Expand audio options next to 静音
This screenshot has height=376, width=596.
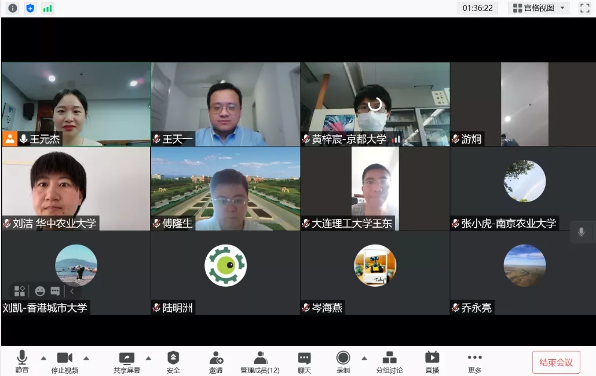tap(43, 358)
